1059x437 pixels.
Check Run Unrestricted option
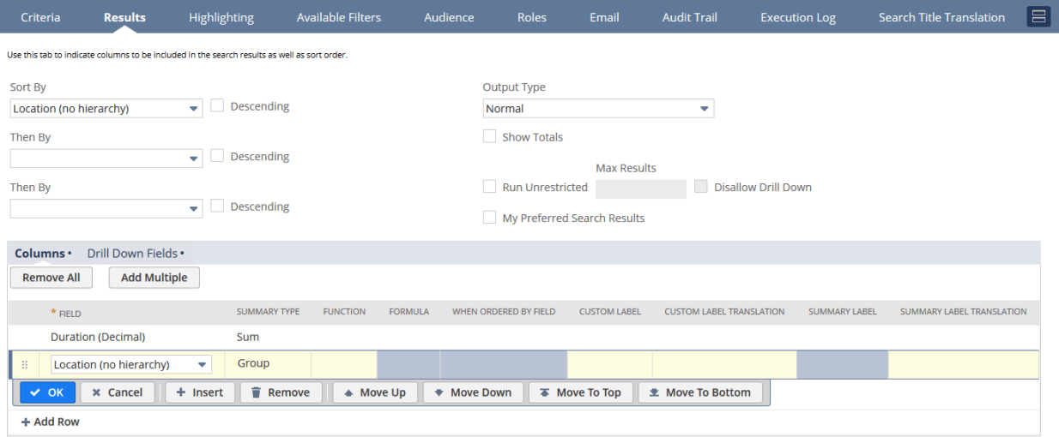click(489, 187)
